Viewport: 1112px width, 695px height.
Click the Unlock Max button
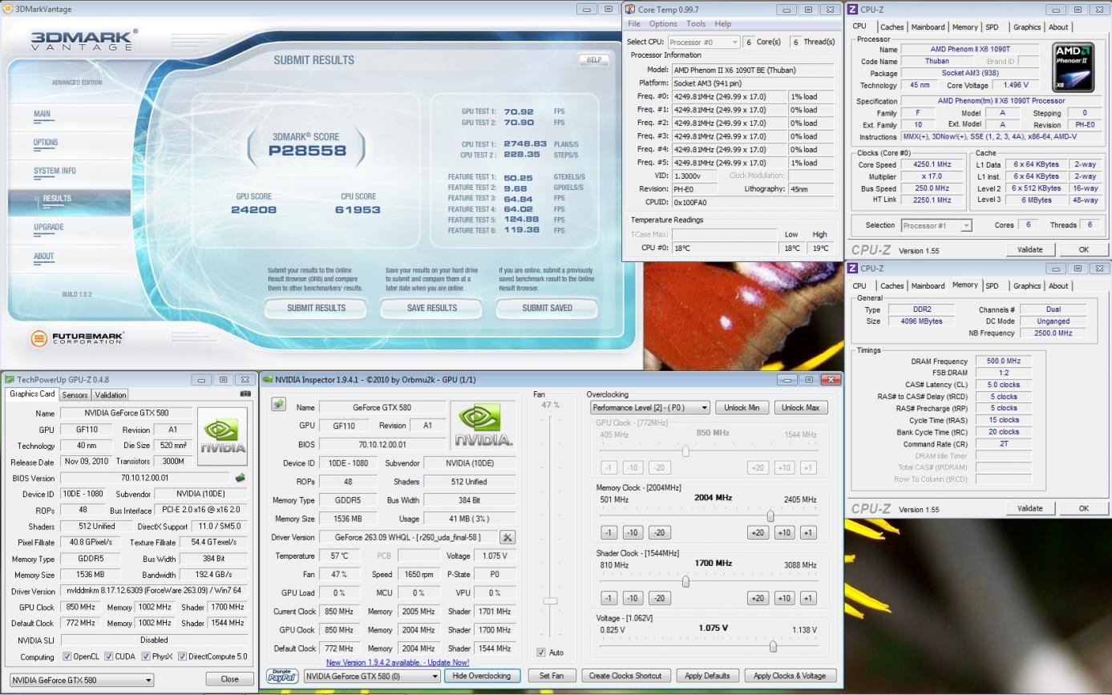(x=800, y=407)
